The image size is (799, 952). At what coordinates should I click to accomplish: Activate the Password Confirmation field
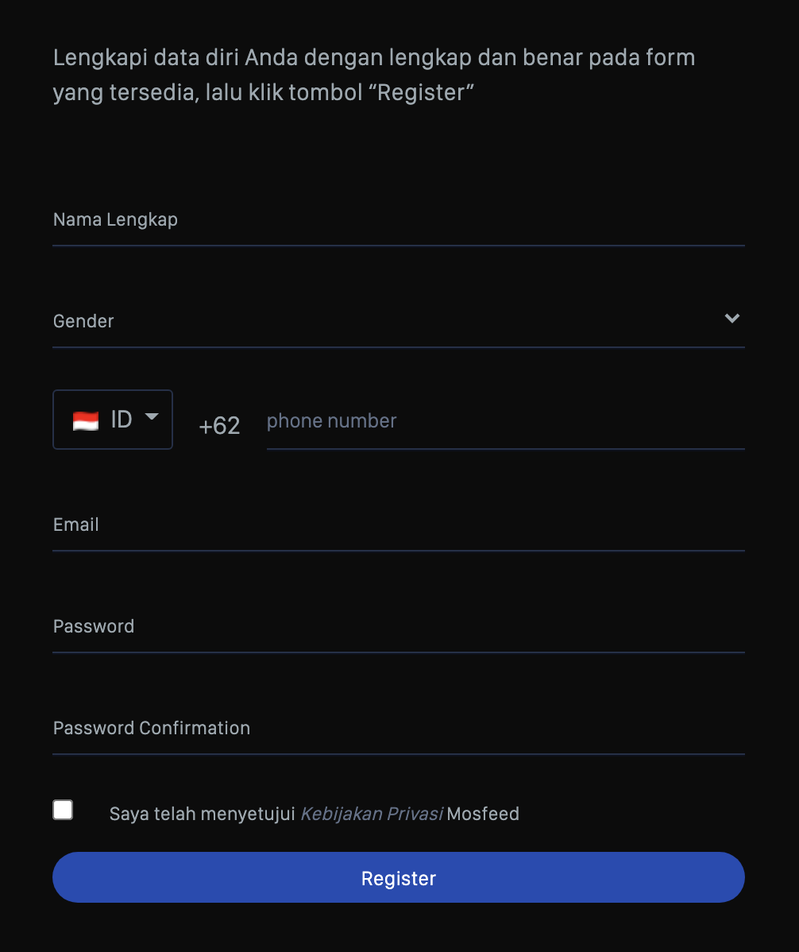point(397,729)
